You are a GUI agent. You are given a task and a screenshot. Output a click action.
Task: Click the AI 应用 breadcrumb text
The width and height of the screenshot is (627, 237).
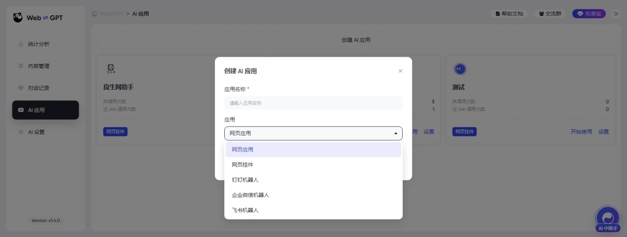tap(141, 14)
